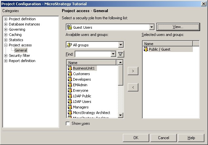The height and width of the screenshot is (145, 208).
Task: Select General under Project access
Action: [21, 50]
